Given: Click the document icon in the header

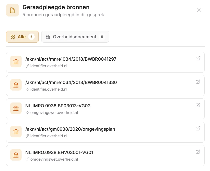Looking at the screenshot, I should coord(12,10).
